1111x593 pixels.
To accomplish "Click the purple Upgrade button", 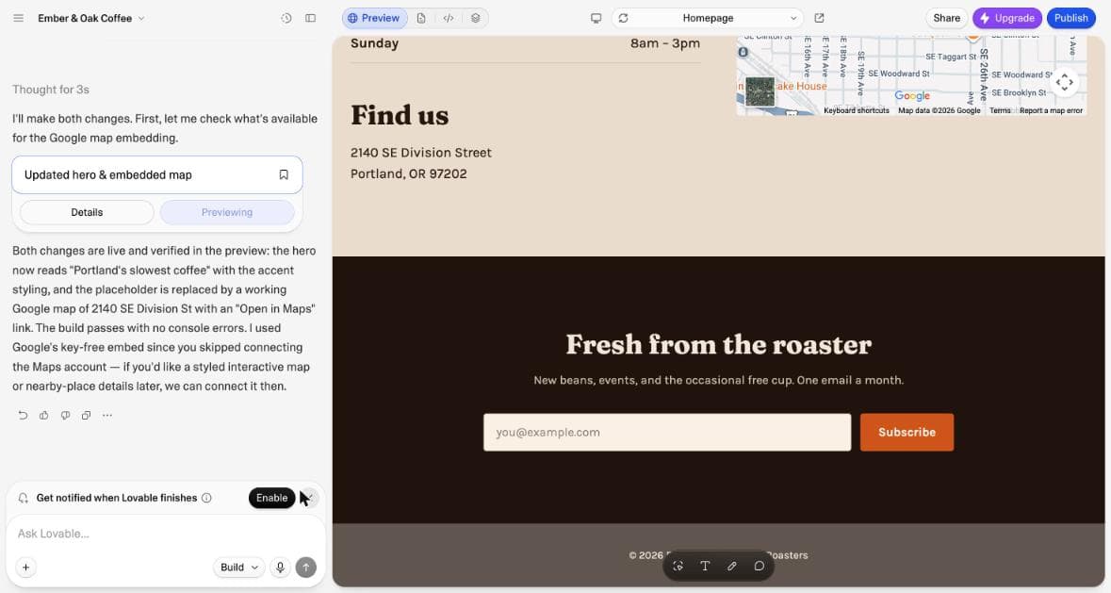I will 1006,19.
